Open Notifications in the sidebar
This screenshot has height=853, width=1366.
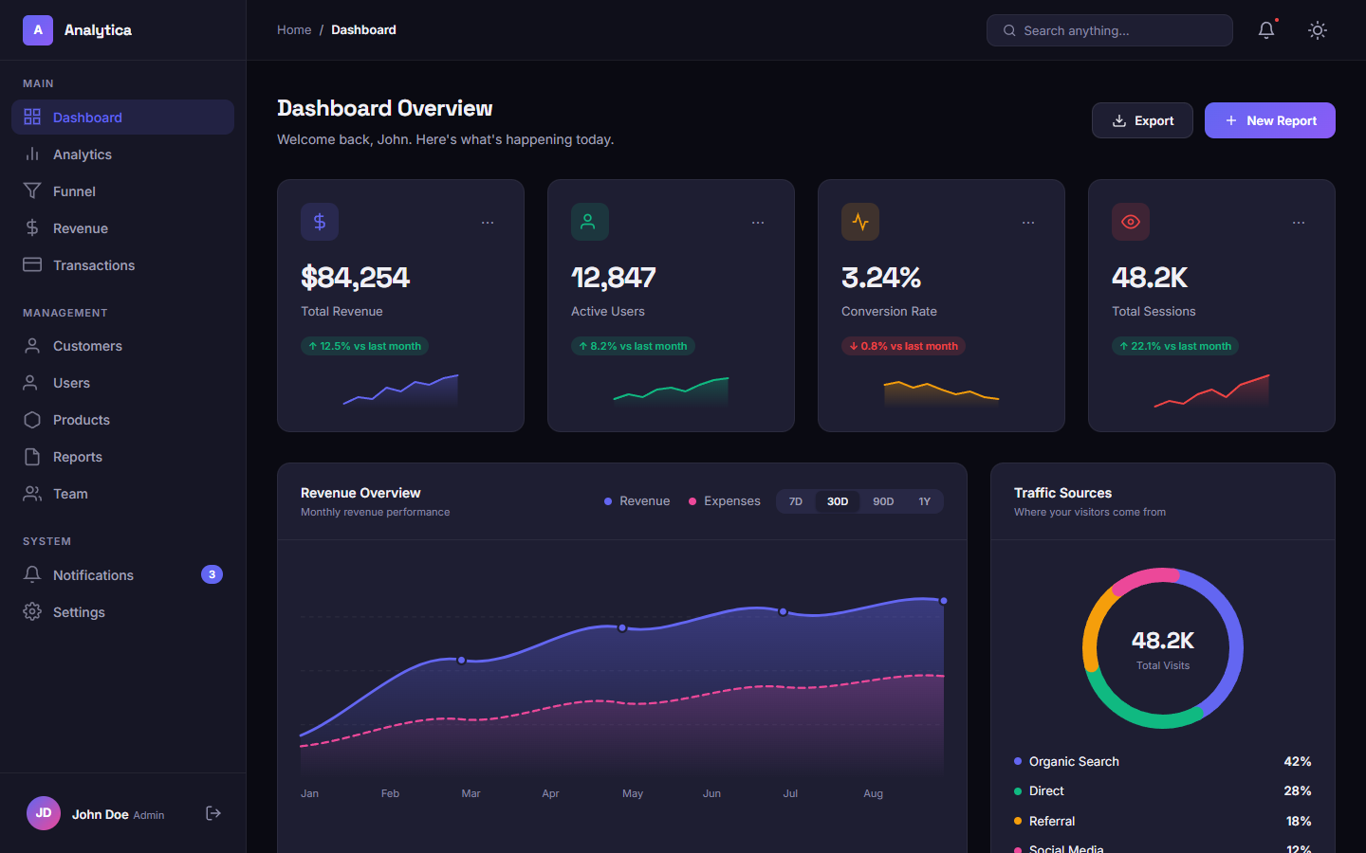[x=123, y=575]
